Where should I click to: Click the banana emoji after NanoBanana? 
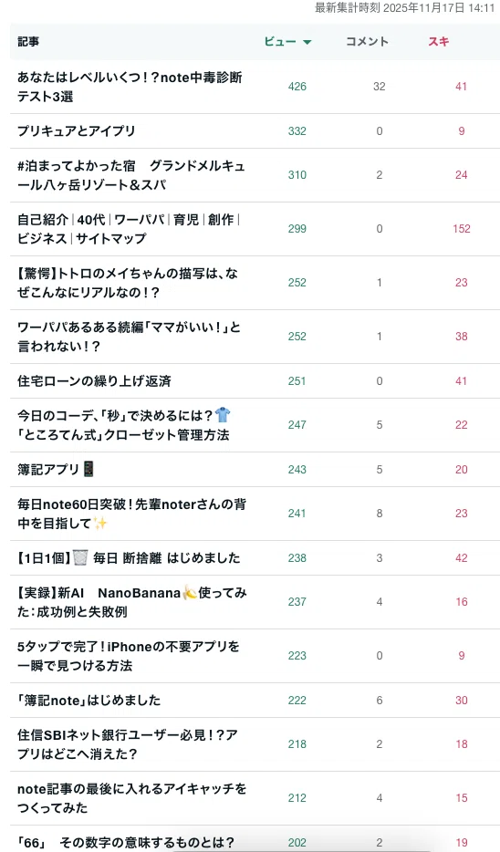pyautogui.click(x=190, y=592)
